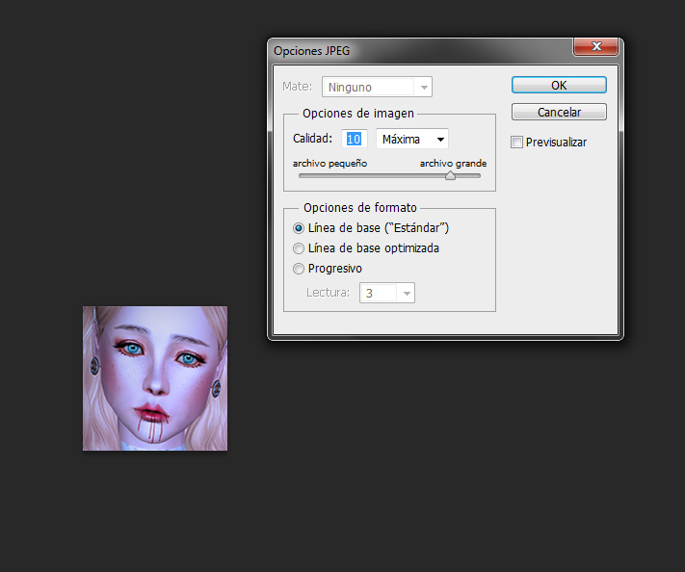Choose Línea de base optimizada option
The height and width of the screenshot is (572, 685).
click(299, 248)
